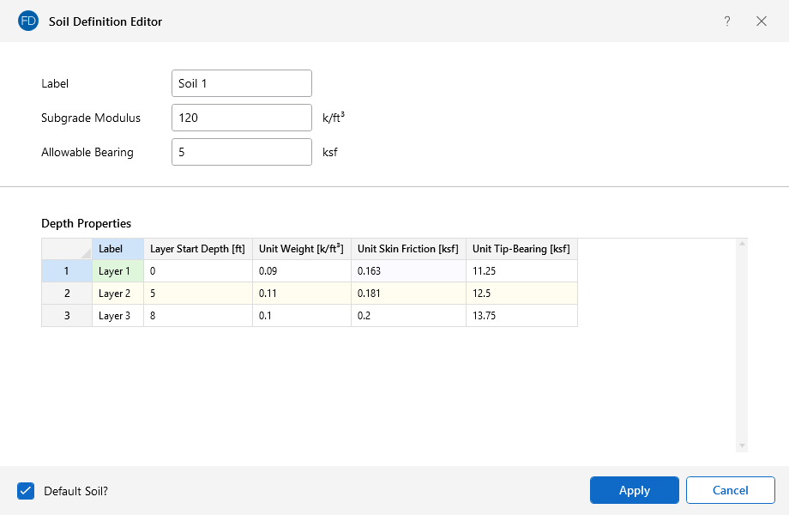Select row 3 header in the table

(x=67, y=316)
